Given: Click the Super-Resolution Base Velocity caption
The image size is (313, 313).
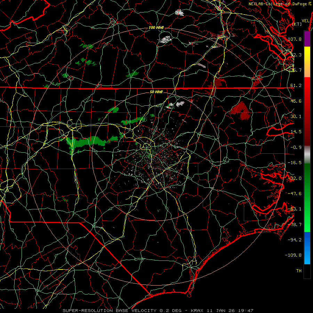Looking at the screenshot, I should (158, 311).
